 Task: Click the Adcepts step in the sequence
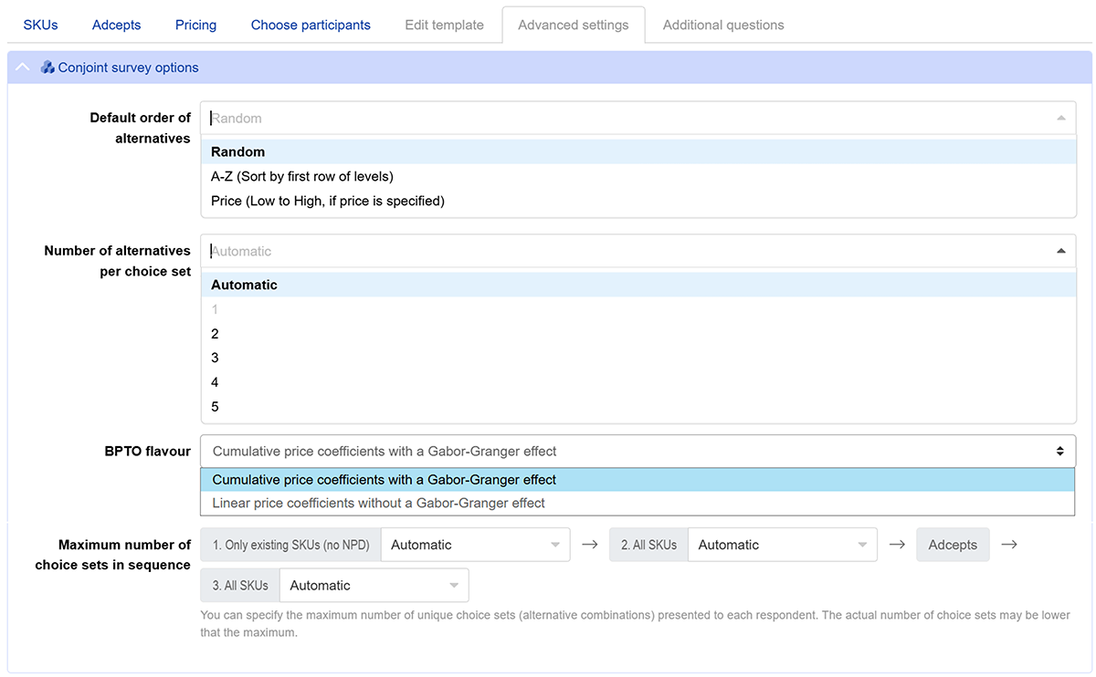click(953, 545)
